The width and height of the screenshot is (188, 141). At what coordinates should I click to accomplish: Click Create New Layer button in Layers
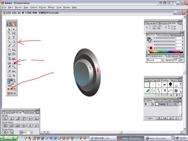tap(170, 118)
